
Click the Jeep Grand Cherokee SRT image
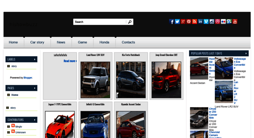tap(166, 80)
